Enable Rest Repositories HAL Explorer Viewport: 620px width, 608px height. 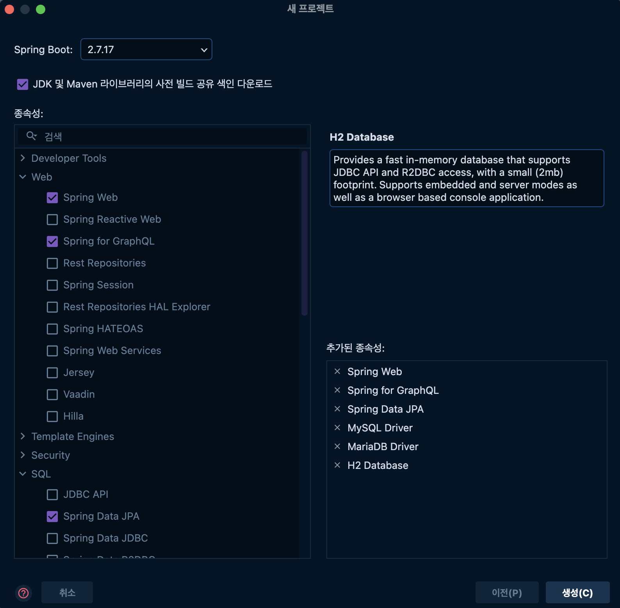(52, 307)
